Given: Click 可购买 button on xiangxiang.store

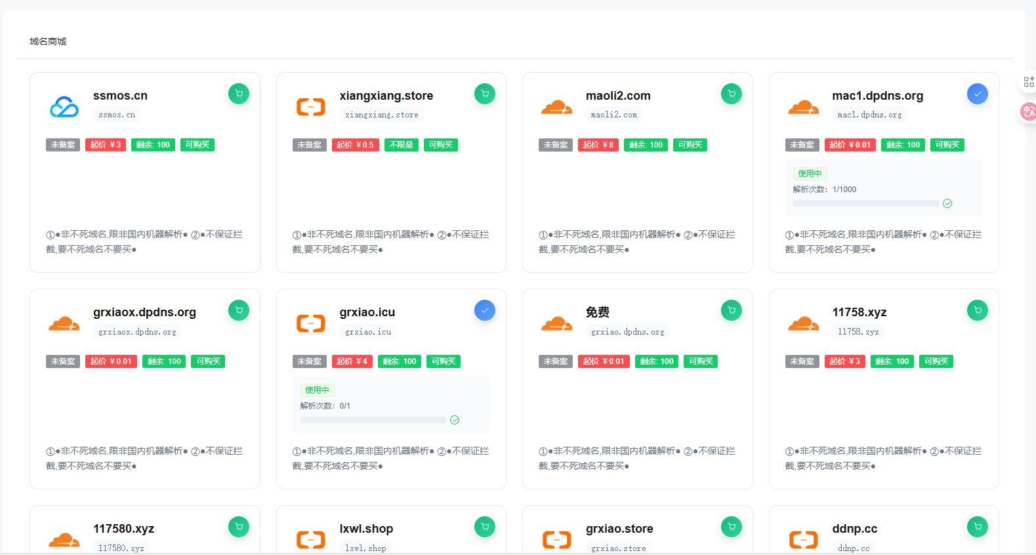Looking at the screenshot, I should click(440, 145).
